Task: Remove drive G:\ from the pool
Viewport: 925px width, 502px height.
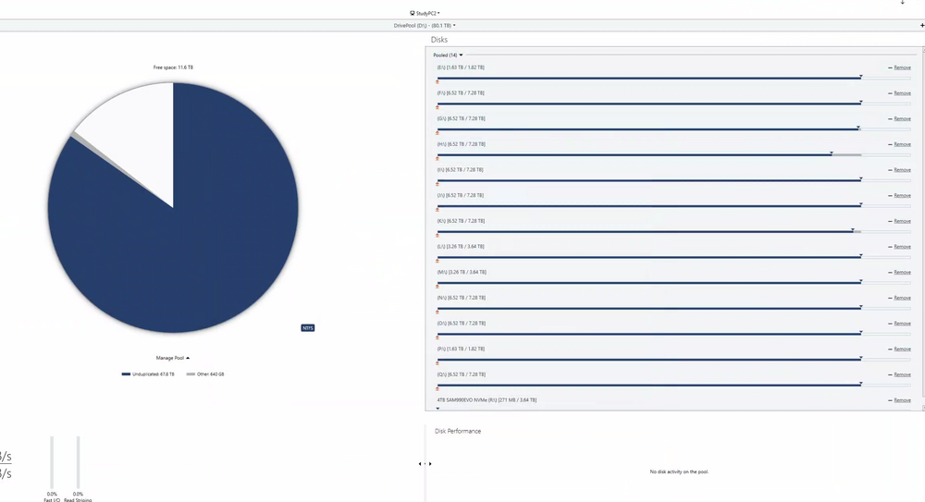Action: (x=900, y=118)
